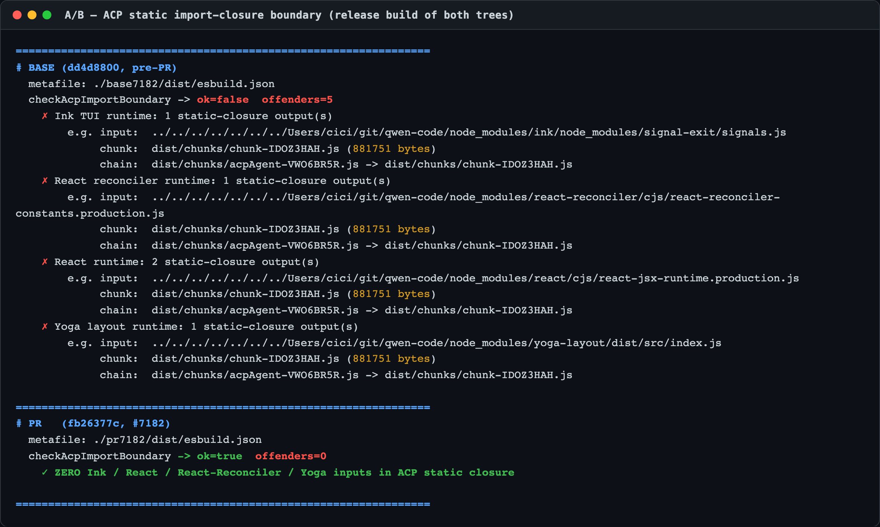Click '881751 bytes' under React reconciler runtime

[391, 229]
